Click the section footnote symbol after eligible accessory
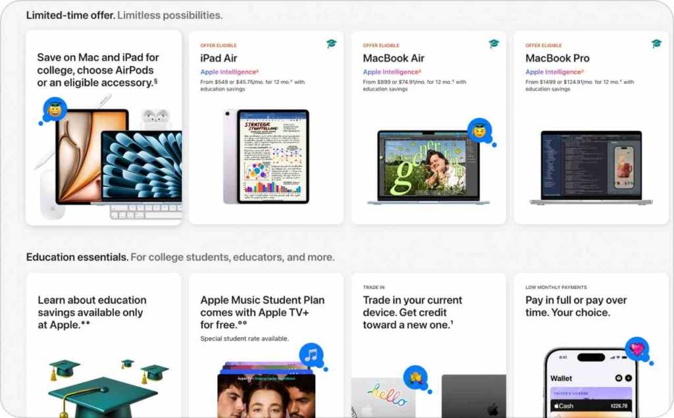 pos(155,82)
